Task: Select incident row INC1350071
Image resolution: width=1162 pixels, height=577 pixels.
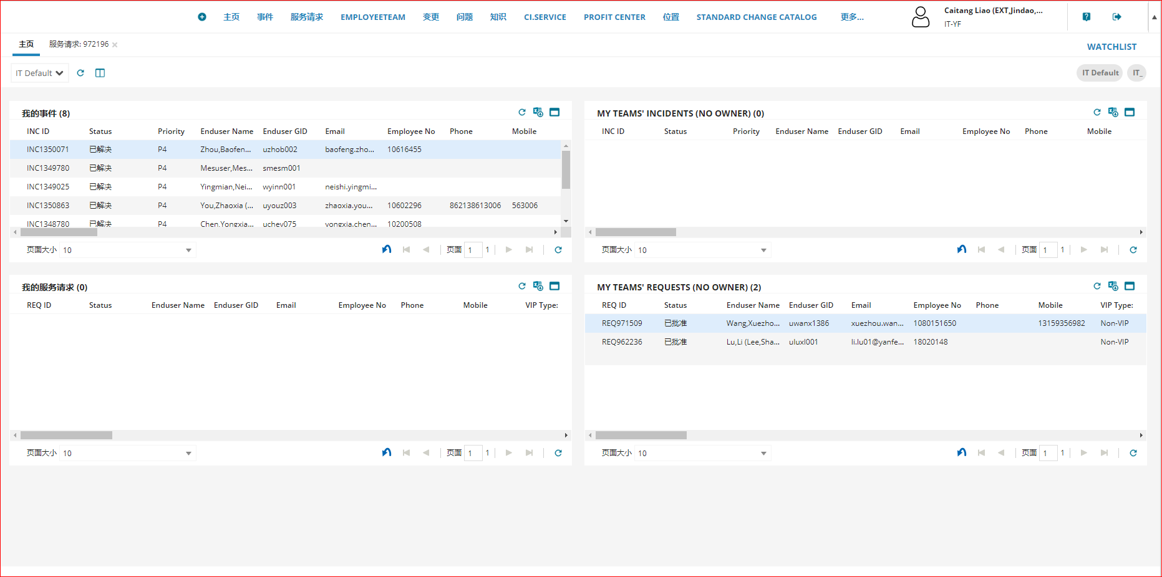Action: (285, 150)
